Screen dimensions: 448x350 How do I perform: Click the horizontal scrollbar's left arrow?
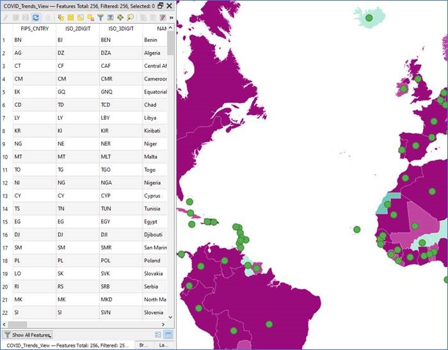(x=4, y=324)
